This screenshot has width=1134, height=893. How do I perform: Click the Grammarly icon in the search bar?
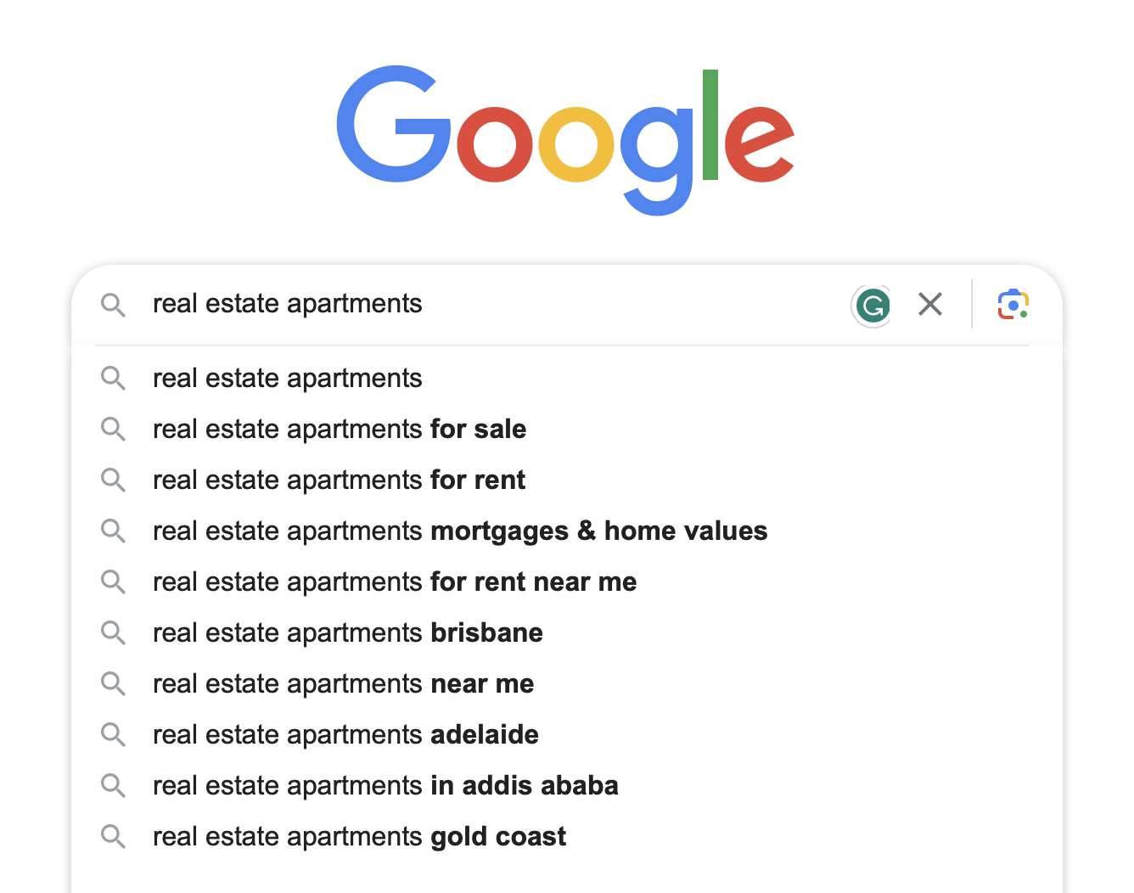tap(872, 306)
